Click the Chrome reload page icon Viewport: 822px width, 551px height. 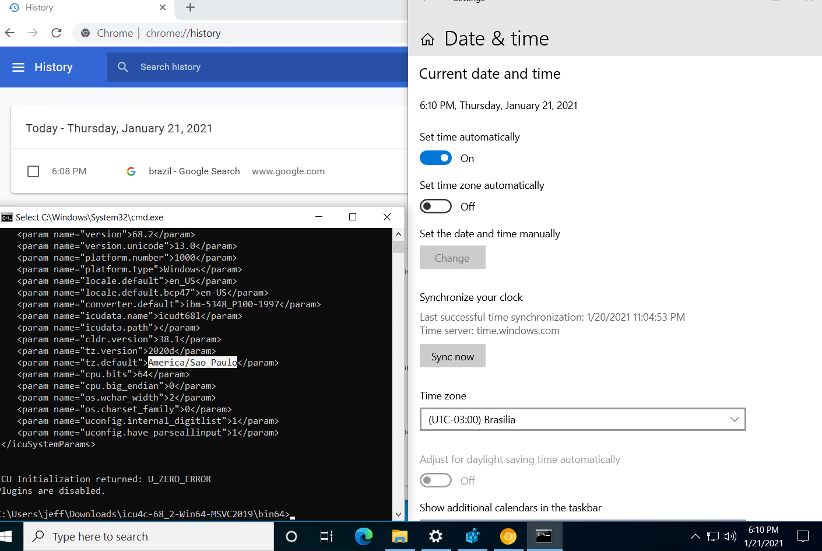tap(57, 33)
